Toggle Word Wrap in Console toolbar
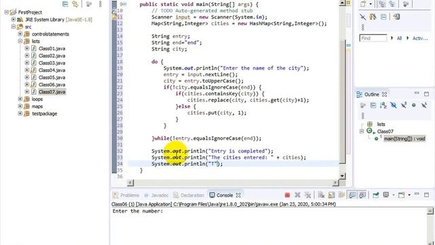The height and width of the screenshot is (245, 435). coord(341,195)
